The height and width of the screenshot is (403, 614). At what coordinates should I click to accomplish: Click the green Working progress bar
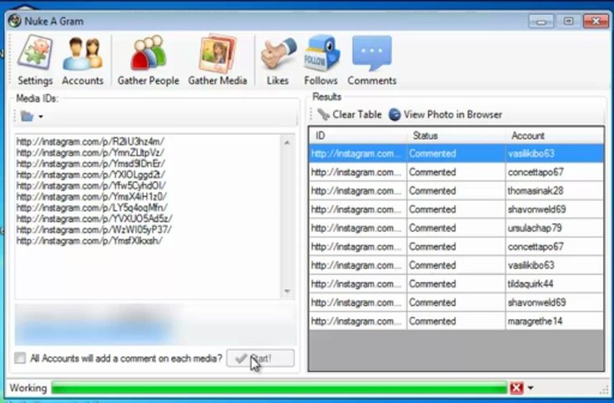pyautogui.click(x=279, y=388)
